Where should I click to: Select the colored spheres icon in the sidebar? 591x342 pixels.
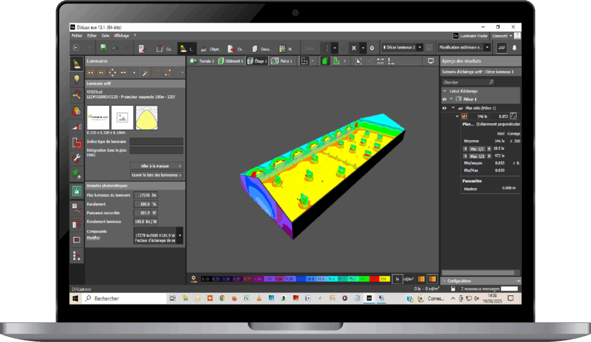76,111
